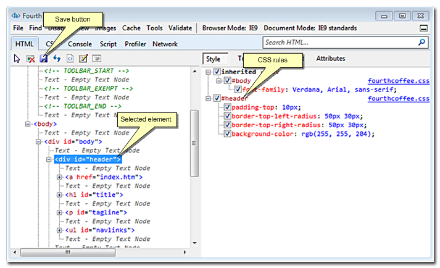Click the clear browser cache icon

tap(30, 59)
